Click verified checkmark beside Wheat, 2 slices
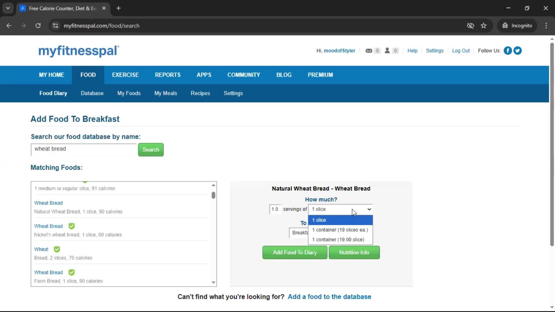 (x=57, y=249)
